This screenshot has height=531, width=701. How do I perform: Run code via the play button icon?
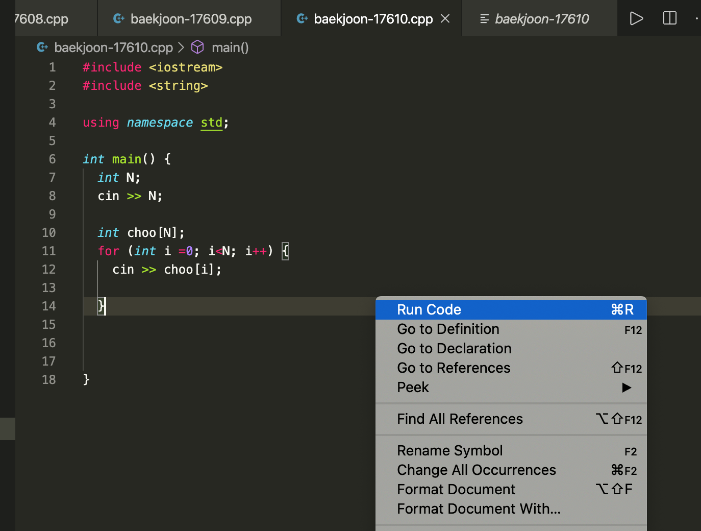click(x=636, y=18)
